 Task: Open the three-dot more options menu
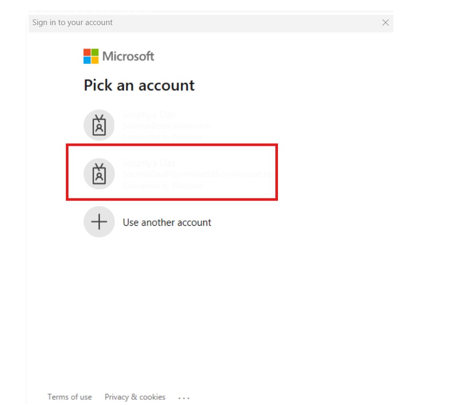tap(184, 398)
